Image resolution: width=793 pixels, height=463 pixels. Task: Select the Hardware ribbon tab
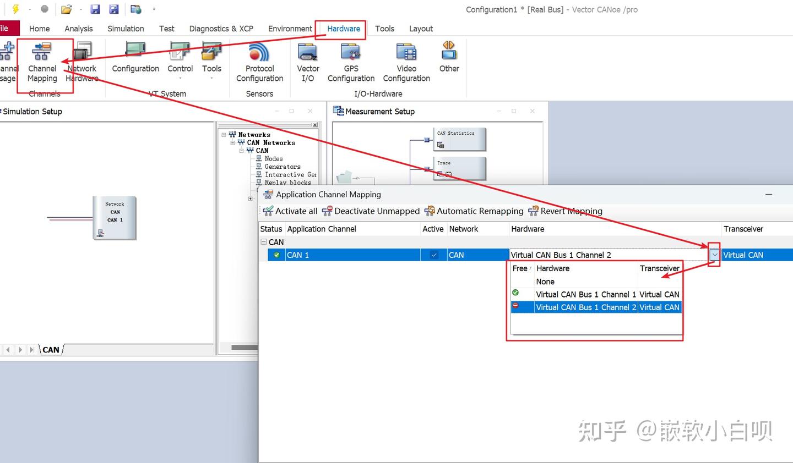click(344, 29)
